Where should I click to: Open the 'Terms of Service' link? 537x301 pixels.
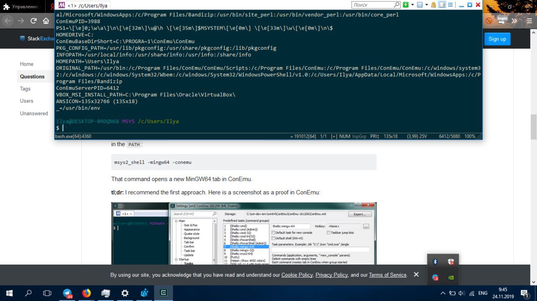click(x=388, y=275)
